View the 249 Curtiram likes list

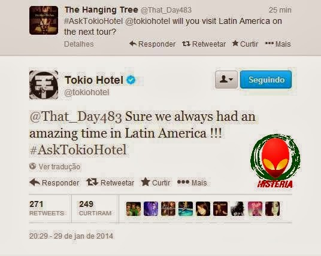coord(95,208)
